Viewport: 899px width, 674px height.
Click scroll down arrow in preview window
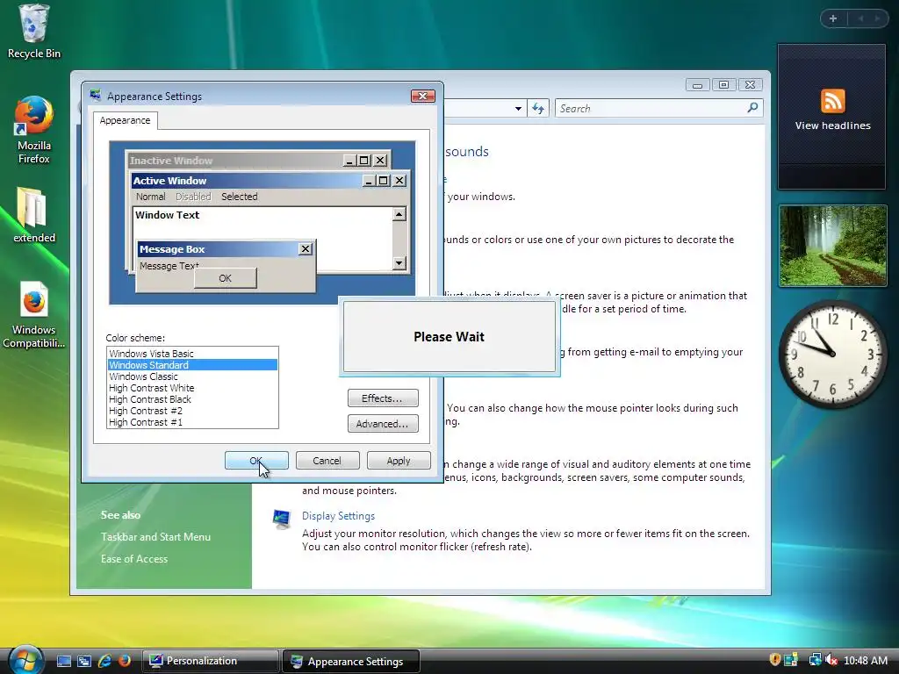pyautogui.click(x=399, y=263)
